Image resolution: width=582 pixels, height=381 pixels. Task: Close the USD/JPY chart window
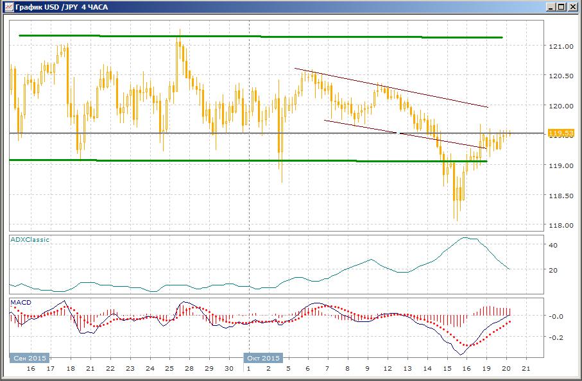pyautogui.click(x=572, y=6)
